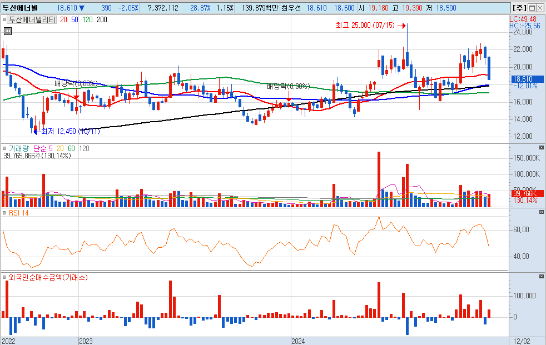Screen dimensions: 546x345
Task: Click the red 39,766K volume tag on axis
Action: [x=527, y=193]
